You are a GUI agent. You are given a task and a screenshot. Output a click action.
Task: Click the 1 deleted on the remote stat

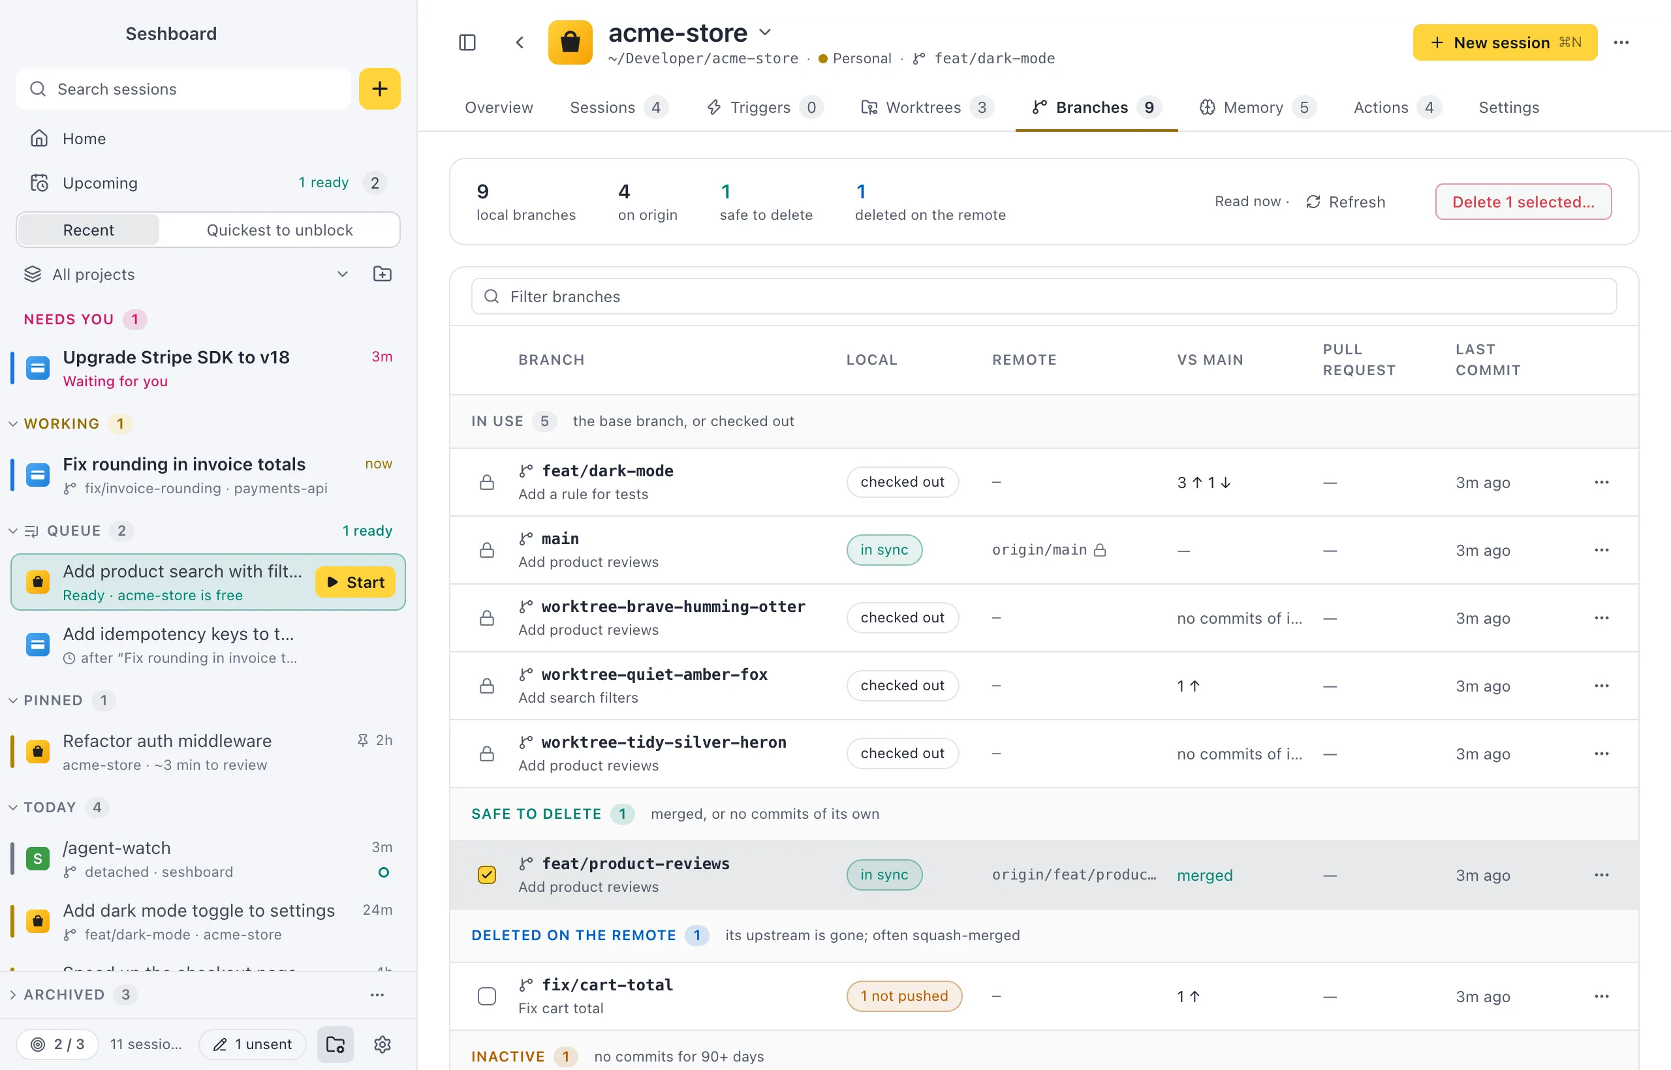tap(930, 202)
